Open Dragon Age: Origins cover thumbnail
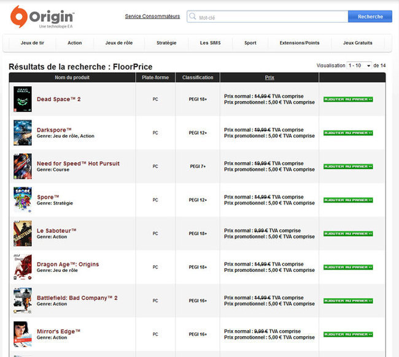399x357 pixels. [x=23, y=267]
